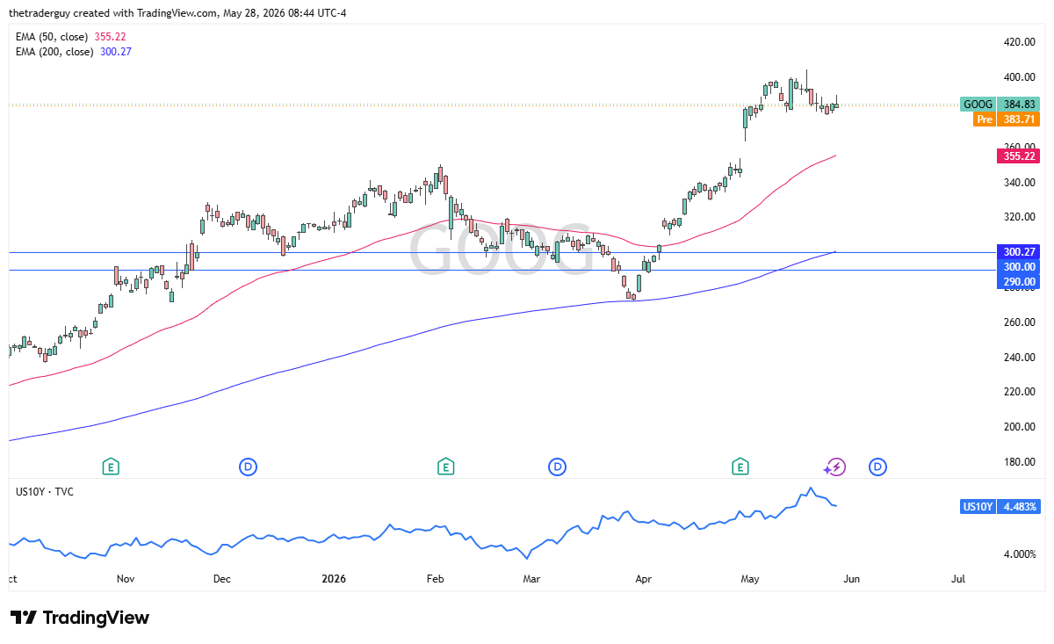Click the GOOG 384.83 price label

pyautogui.click(x=1000, y=104)
